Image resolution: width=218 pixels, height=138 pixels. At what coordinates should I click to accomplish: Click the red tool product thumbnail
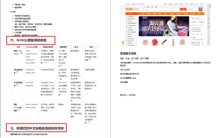(163, 42)
